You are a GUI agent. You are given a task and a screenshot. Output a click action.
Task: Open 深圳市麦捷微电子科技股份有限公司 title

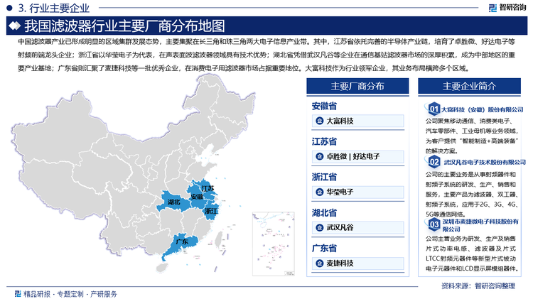(480, 225)
